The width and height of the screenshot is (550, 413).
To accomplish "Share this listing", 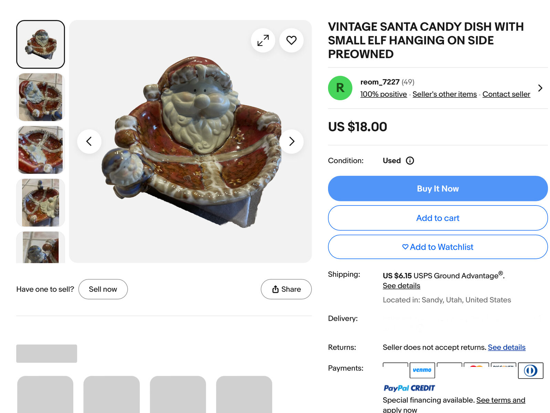I will 286,289.
